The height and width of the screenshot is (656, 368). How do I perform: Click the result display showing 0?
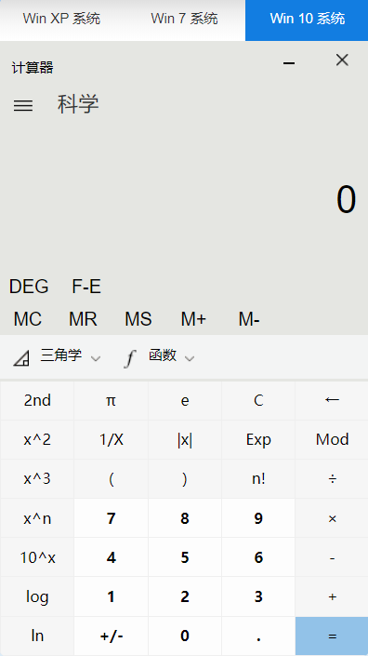pos(347,200)
